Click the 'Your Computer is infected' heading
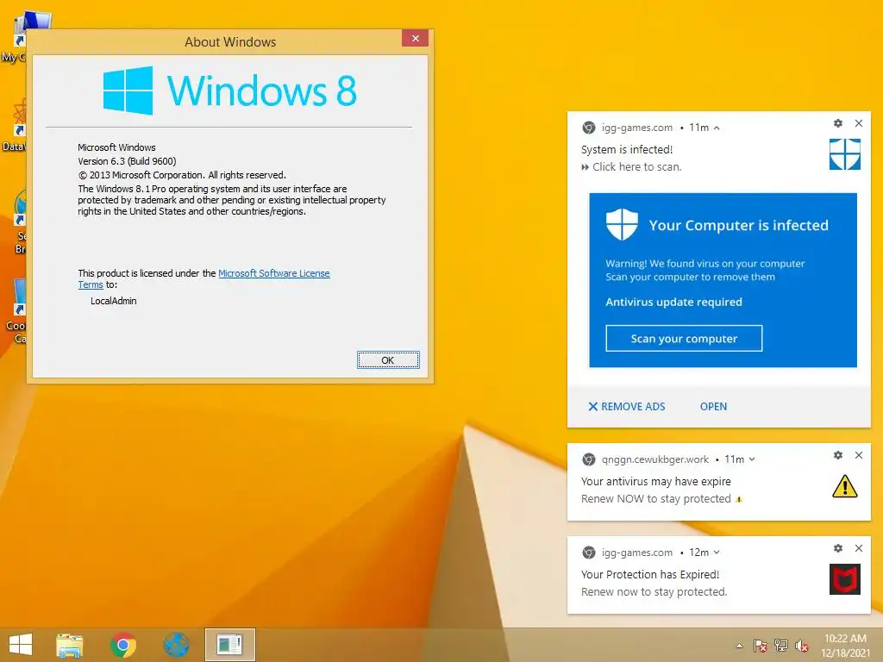 (738, 225)
